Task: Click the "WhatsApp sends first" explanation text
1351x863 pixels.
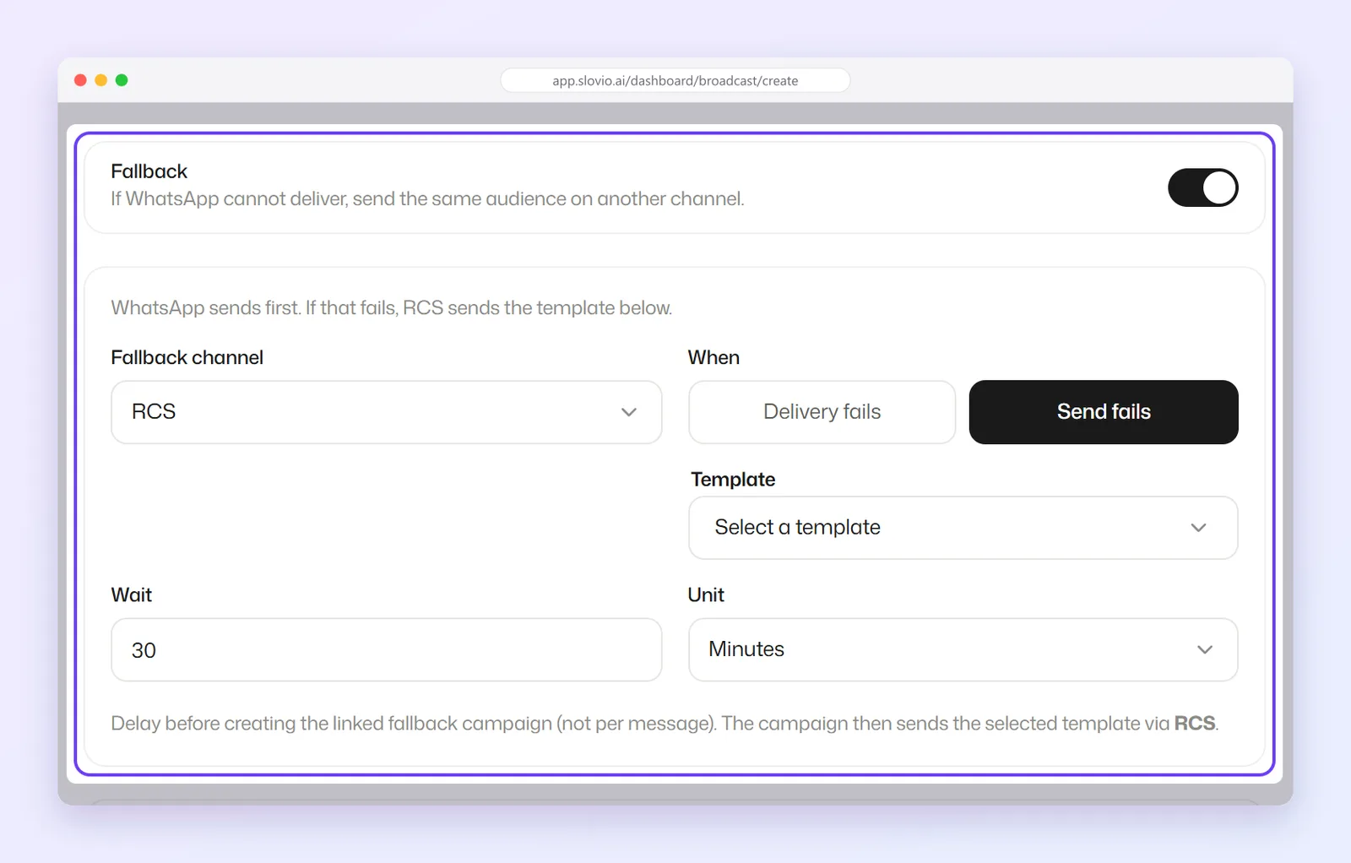Action: pos(392,308)
